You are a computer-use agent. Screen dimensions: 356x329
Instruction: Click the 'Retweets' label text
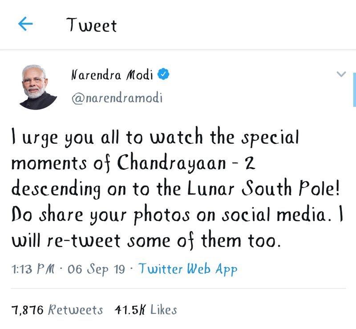(75, 310)
